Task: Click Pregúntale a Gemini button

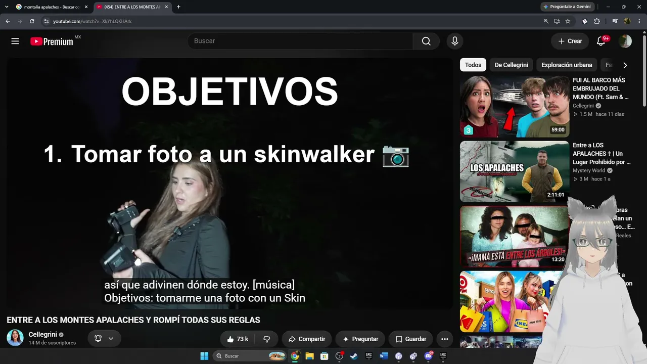Action: (567, 7)
